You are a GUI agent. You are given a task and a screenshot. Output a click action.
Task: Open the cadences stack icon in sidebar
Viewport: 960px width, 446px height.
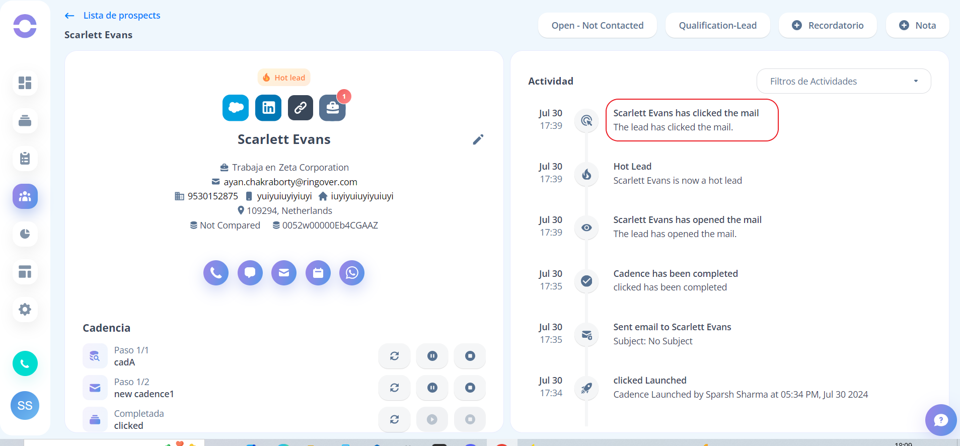point(25,121)
